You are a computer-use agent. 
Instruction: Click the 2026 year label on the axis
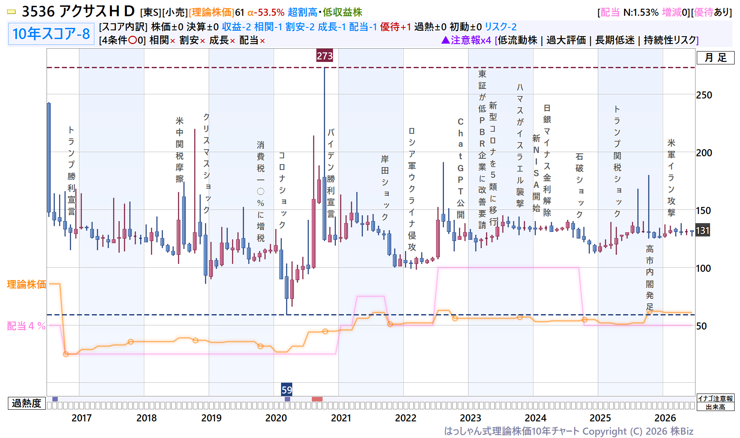click(665, 418)
